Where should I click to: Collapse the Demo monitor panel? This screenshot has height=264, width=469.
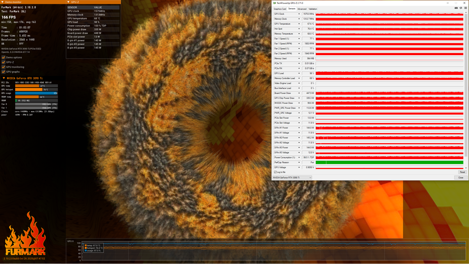click(2, 2)
